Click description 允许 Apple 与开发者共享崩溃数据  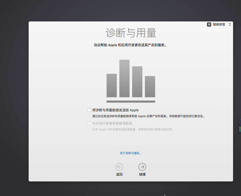133,130
